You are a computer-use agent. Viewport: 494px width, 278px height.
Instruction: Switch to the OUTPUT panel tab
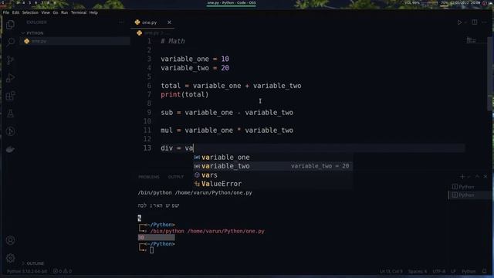point(176,177)
